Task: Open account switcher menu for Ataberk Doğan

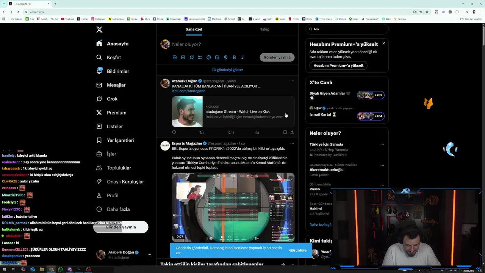Action: (149, 255)
